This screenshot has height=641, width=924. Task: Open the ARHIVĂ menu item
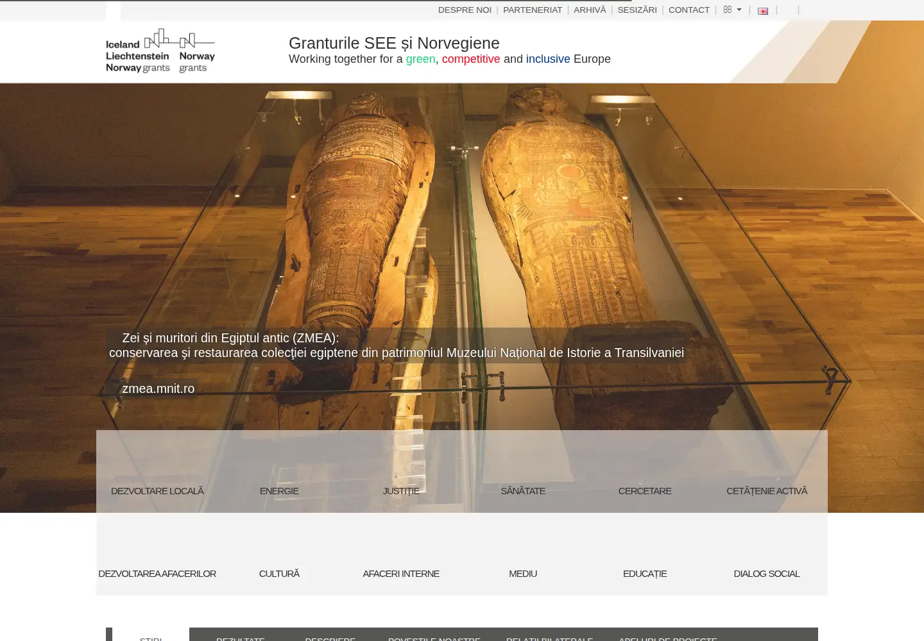590,10
